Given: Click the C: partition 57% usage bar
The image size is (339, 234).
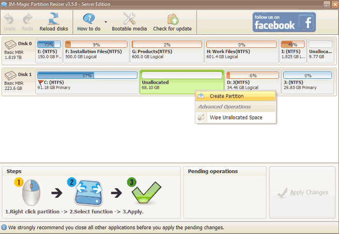Looking at the screenshot, I should [x=87, y=75].
